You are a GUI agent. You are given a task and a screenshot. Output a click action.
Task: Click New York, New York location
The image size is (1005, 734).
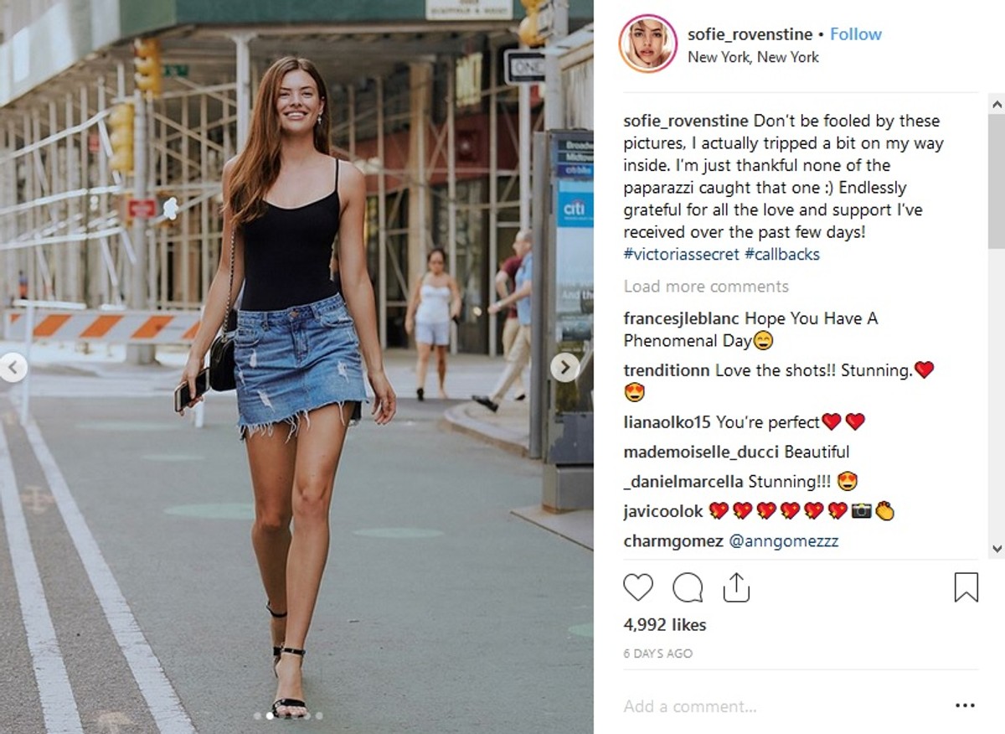753,57
